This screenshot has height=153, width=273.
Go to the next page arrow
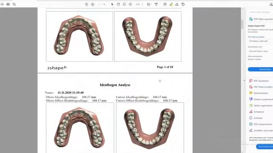coord(93,4)
